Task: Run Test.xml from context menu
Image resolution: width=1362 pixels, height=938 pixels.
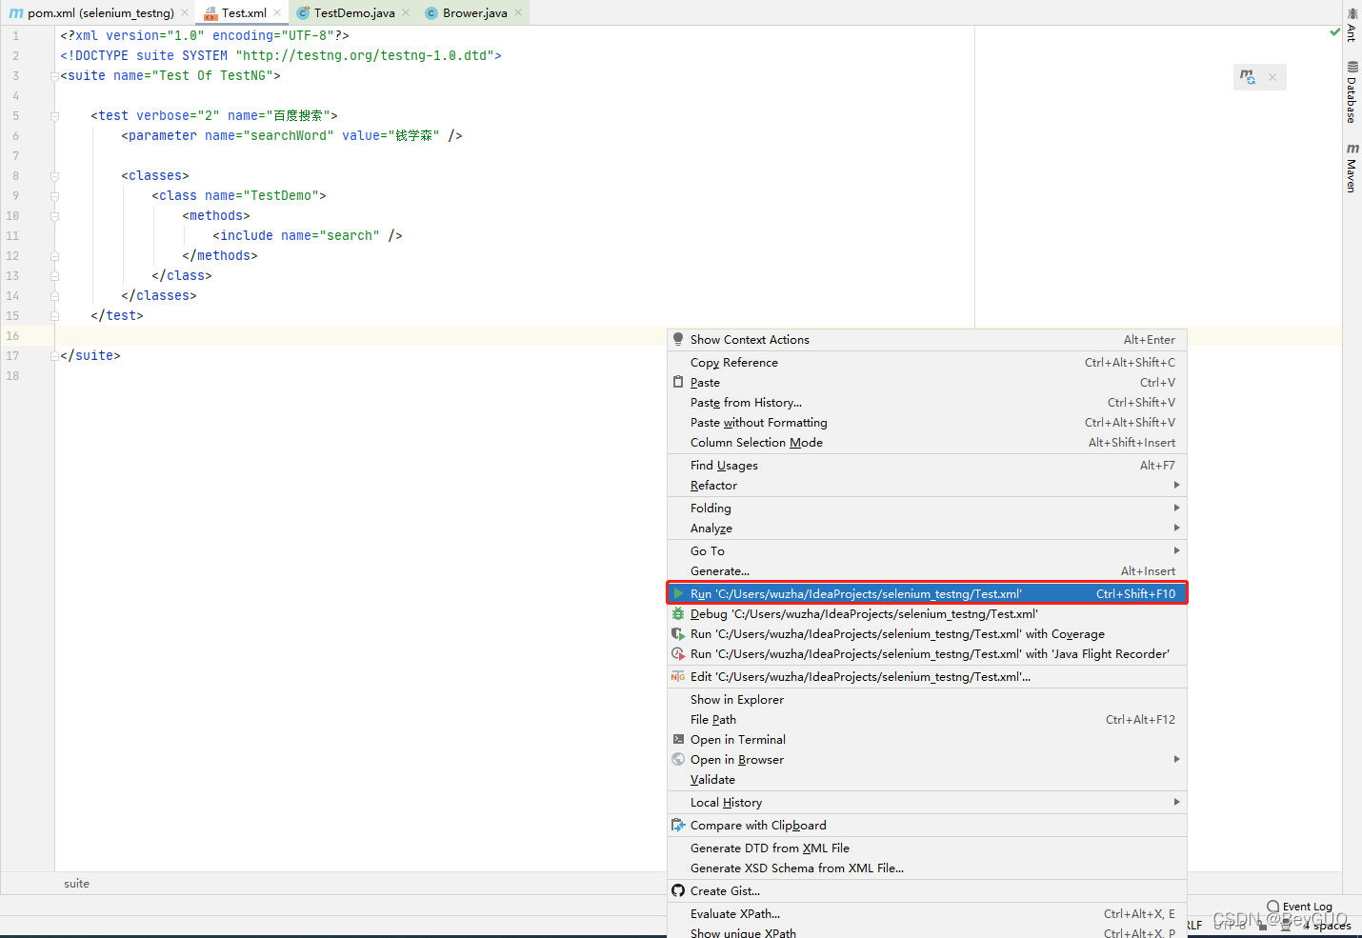Action: [x=927, y=594]
